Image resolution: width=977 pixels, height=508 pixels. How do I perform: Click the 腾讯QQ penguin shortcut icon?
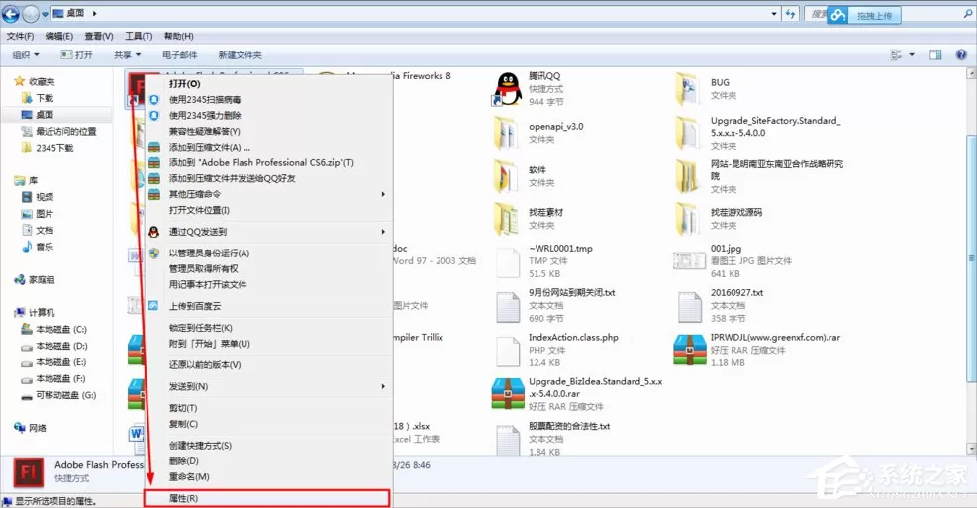click(508, 88)
